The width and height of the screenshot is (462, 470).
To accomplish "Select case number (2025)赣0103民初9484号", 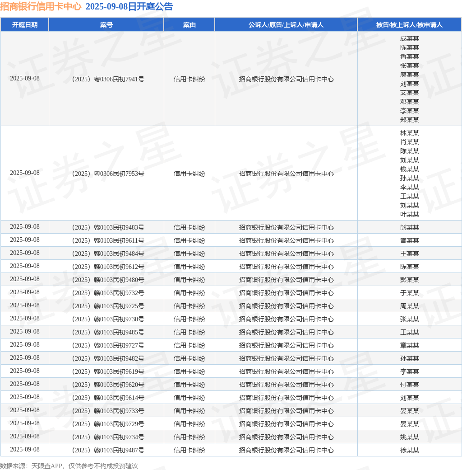I will click(x=108, y=254).
